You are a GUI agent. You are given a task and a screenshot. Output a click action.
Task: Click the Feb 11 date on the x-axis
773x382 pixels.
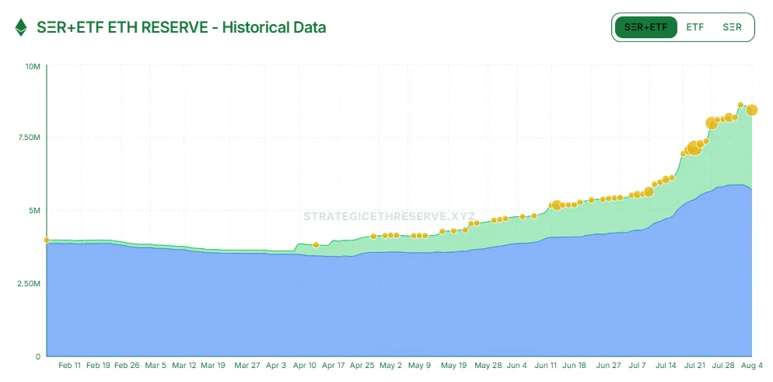70,364
